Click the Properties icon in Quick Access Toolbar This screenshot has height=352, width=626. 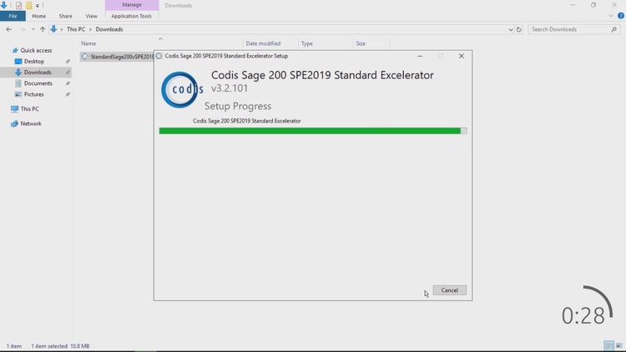(18, 5)
